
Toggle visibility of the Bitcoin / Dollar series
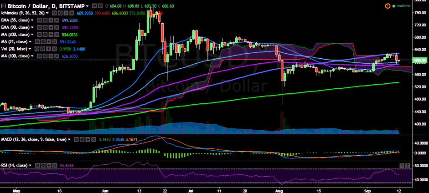pos(94,6)
